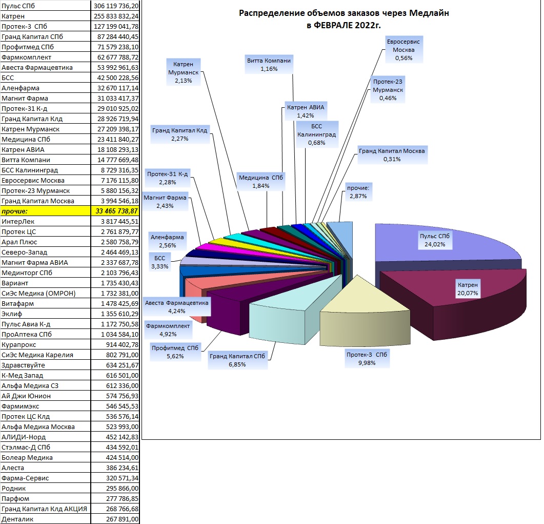This screenshot has height=524, width=544.
Task: Select the 'Медицина СПб 1,84%' data label
Action: click(261, 182)
